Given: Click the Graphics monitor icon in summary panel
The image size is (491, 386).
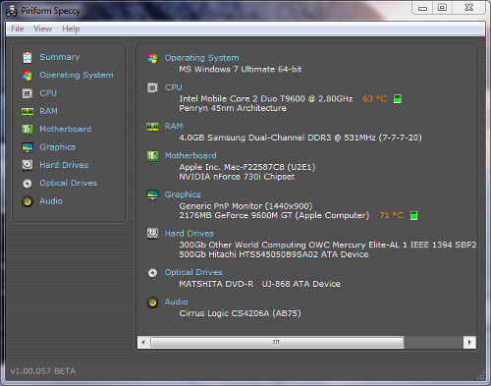Looking at the screenshot, I should (x=152, y=194).
